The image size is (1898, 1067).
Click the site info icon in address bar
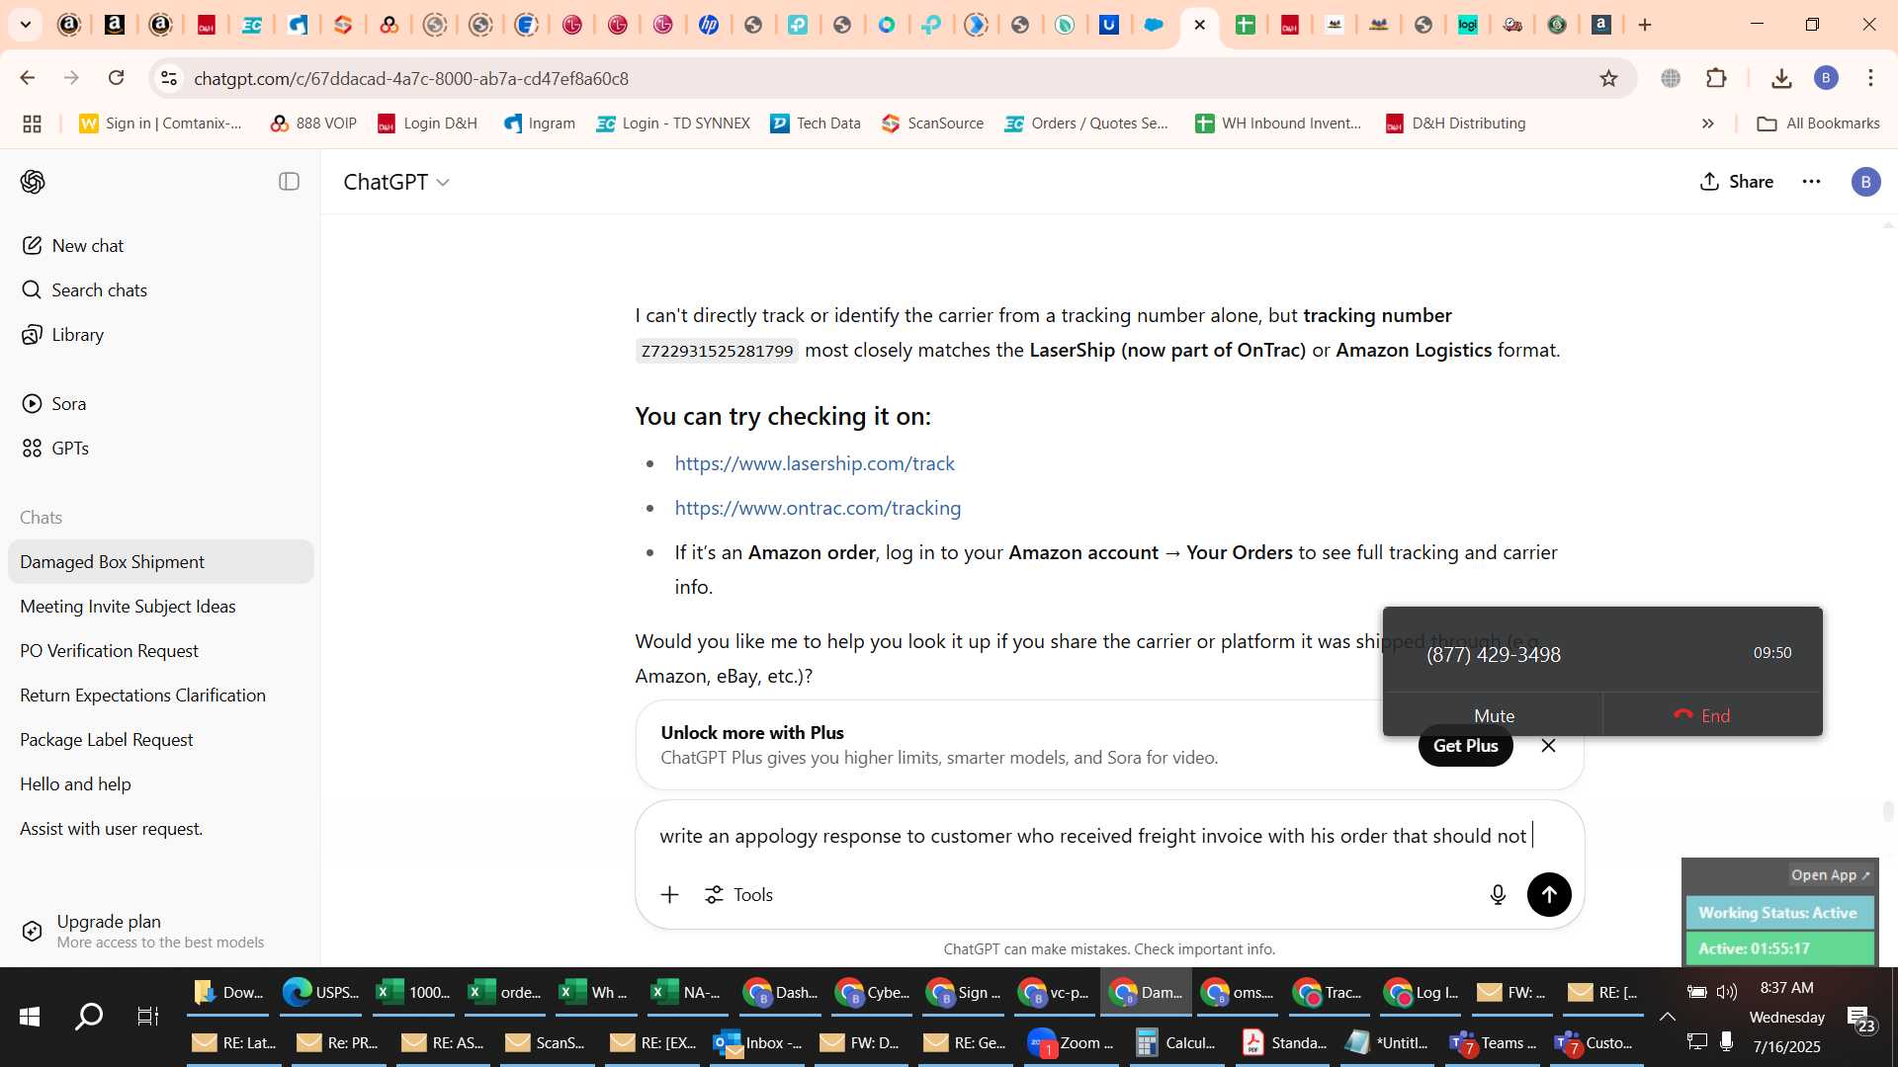(169, 78)
